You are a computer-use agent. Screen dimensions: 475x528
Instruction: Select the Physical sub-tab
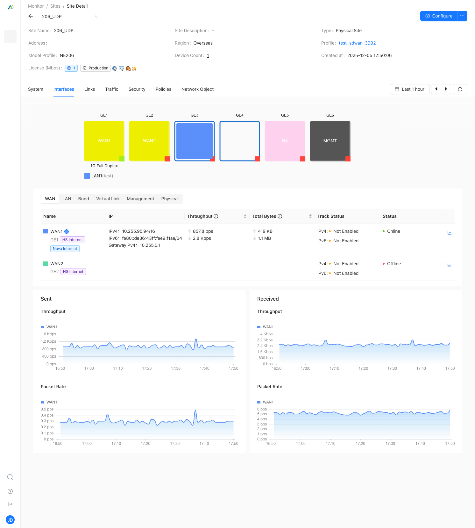[x=170, y=199]
